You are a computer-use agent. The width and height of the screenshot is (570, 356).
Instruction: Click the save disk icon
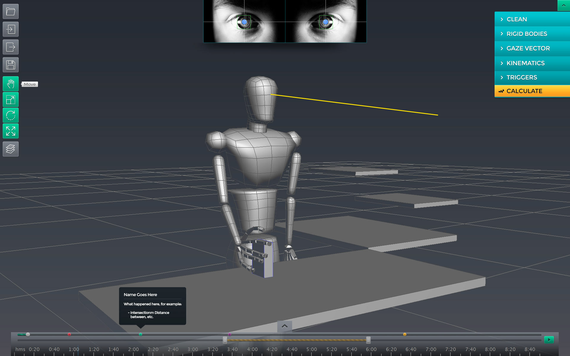[x=11, y=65]
